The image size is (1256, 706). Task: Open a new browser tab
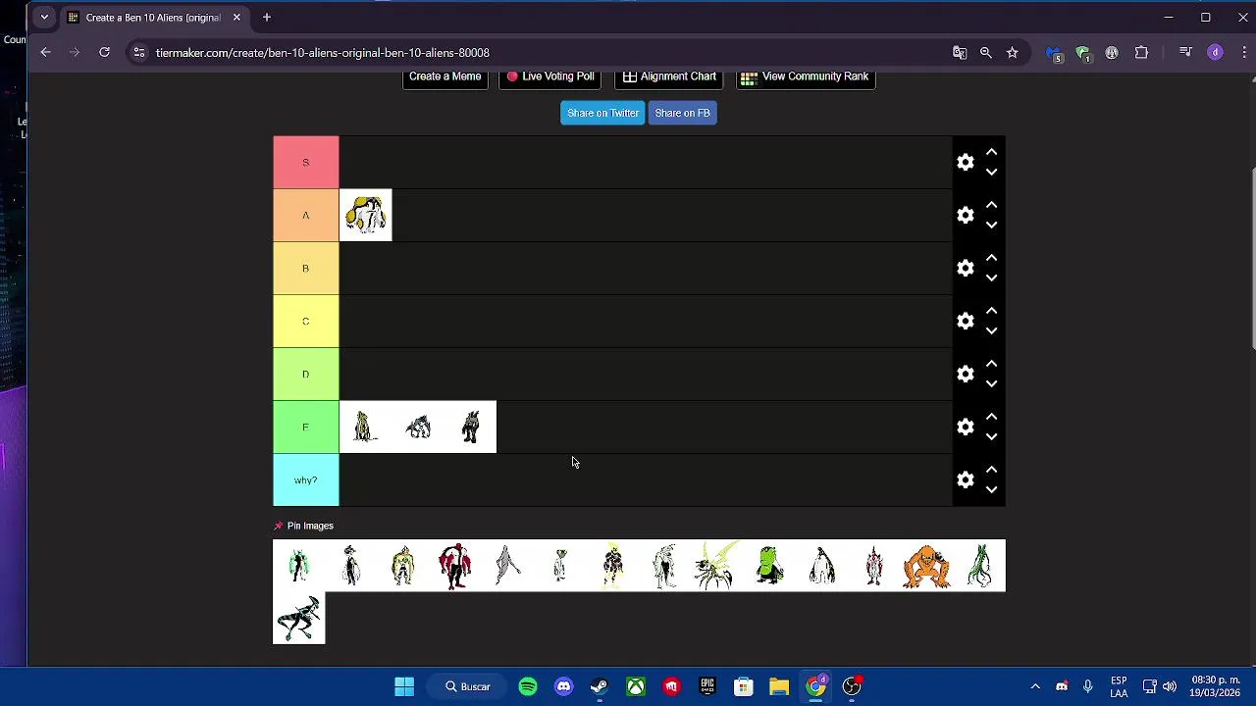[266, 17]
